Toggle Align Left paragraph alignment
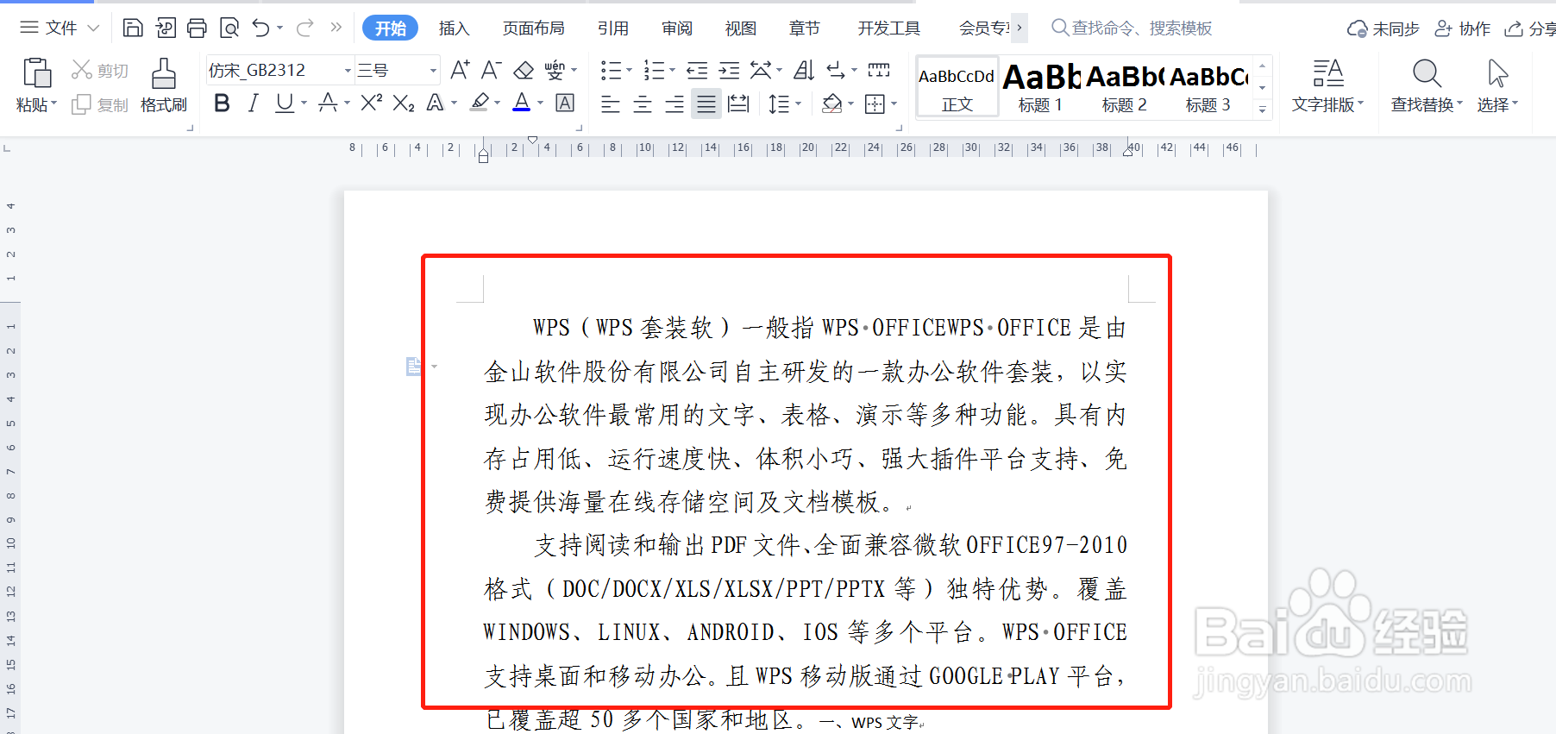This screenshot has width=1556, height=734. [611, 104]
